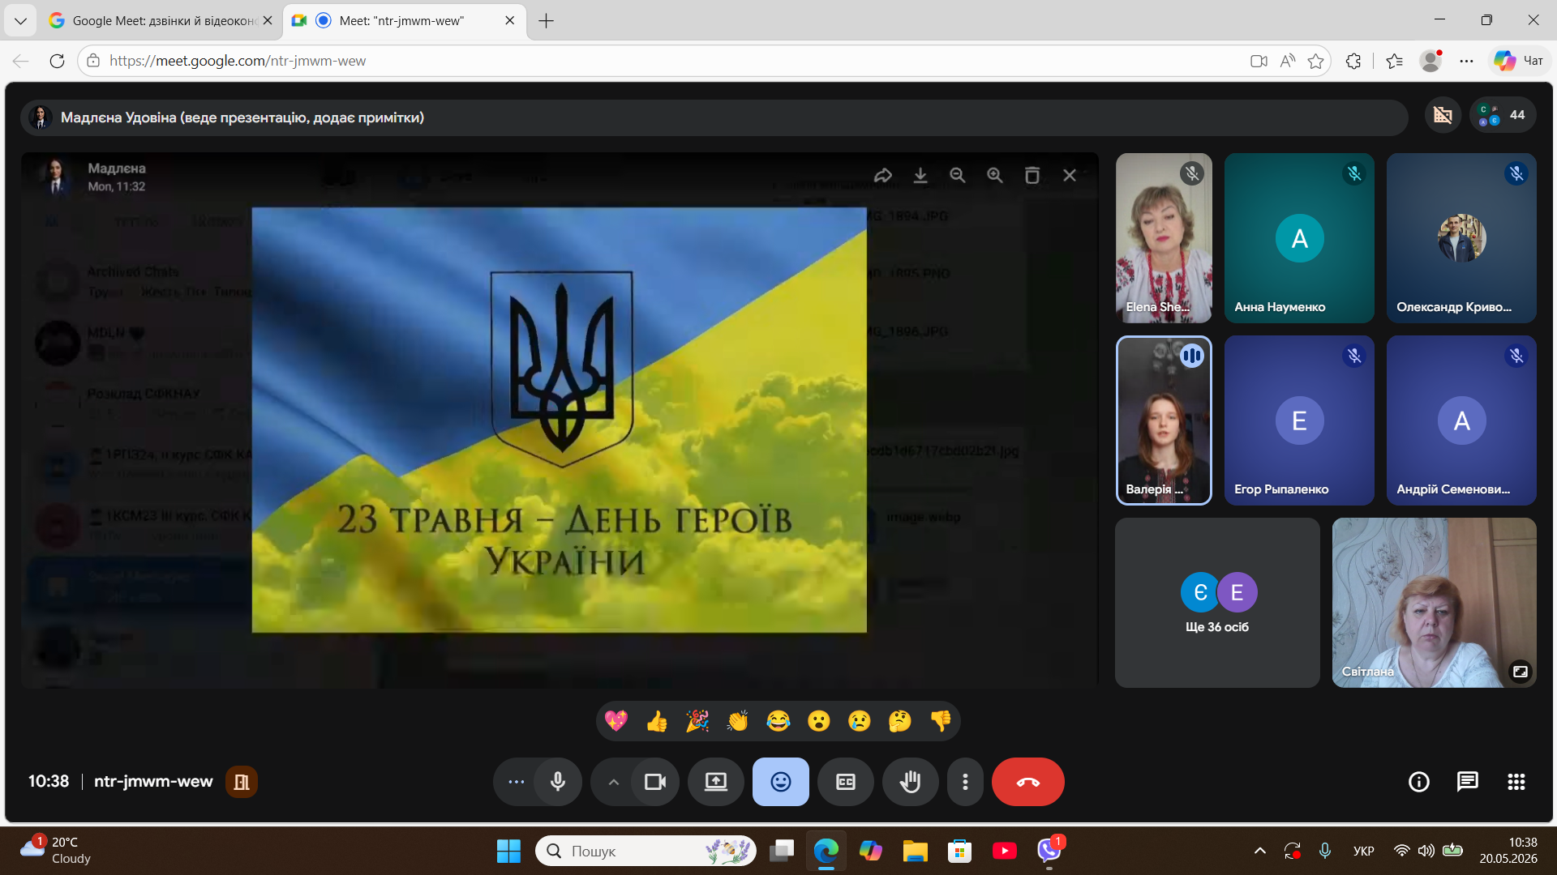This screenshot has width=1557, height=875.
Task: Start screen sharing with Present button
Action: [x=716, y=782]
